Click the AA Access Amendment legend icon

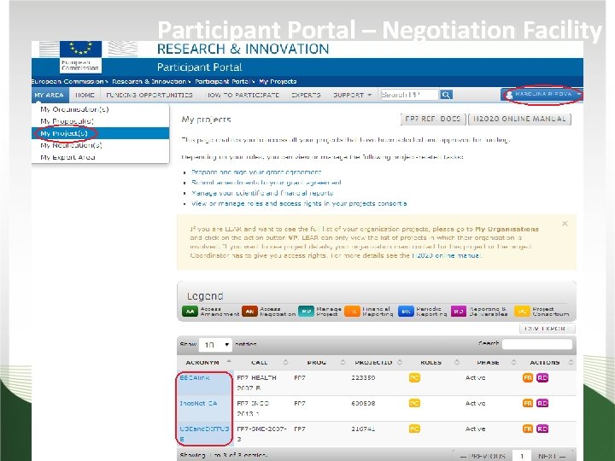click(190, 312)
